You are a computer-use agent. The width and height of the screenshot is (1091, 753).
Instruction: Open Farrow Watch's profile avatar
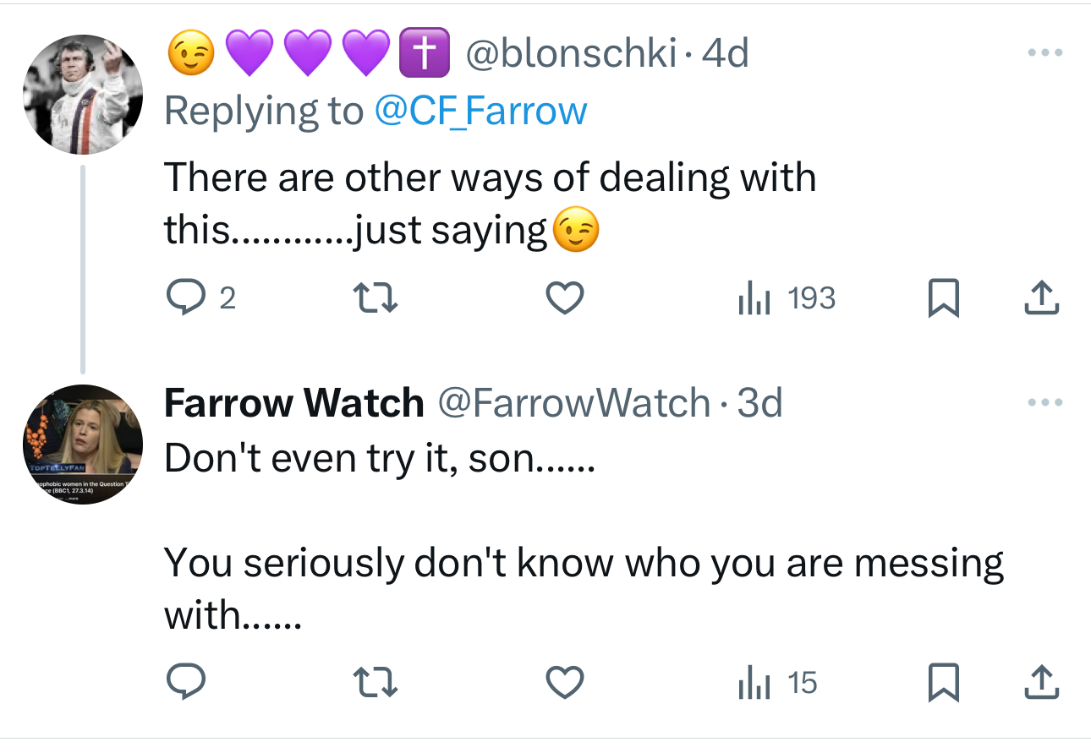click(x=82, y=445)
